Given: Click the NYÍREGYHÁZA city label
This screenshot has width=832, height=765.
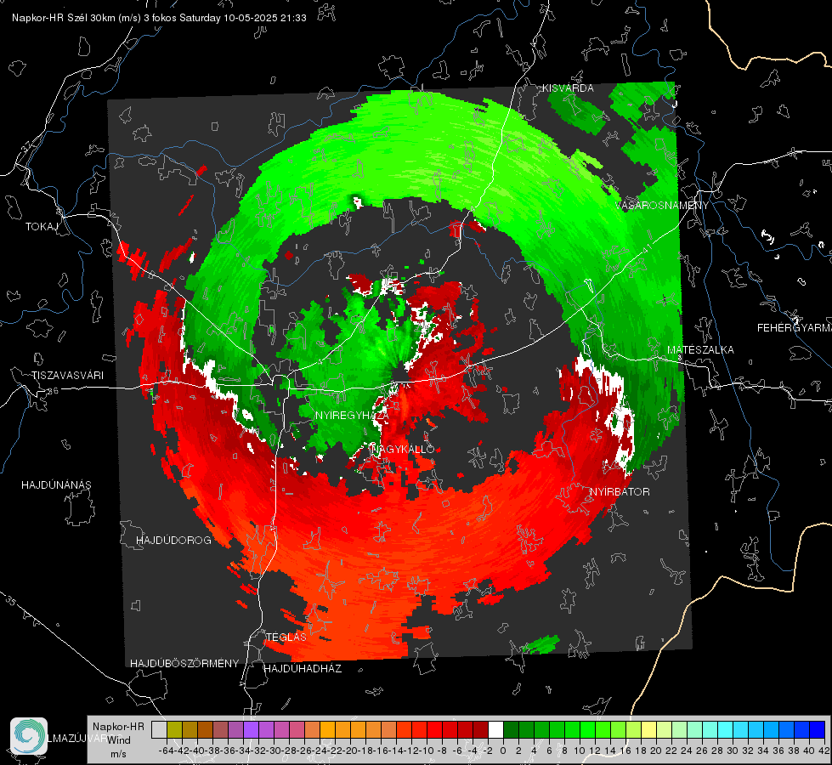Looking at the screenshot, I should (351, 416).
